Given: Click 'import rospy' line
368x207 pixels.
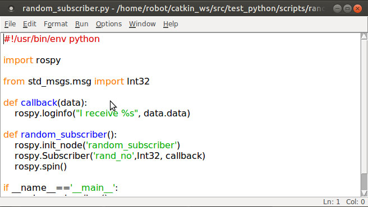Looking at the screenshot, I should [x=32, y=60].
